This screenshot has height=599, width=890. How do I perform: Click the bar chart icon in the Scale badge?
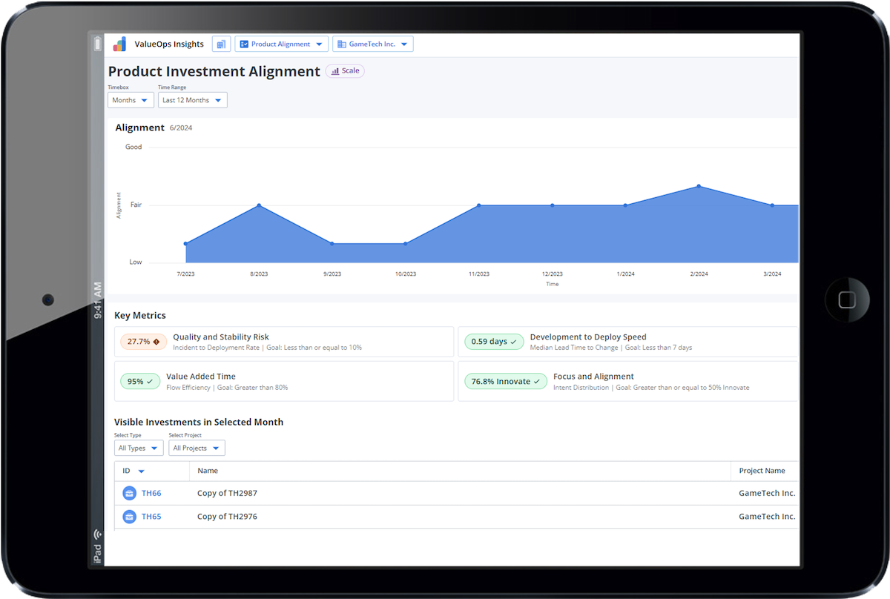(x=335, y=70)
